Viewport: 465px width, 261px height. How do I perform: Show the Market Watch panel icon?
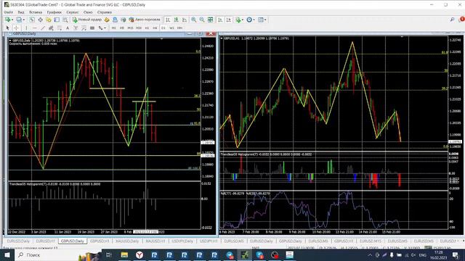(32, 20)
